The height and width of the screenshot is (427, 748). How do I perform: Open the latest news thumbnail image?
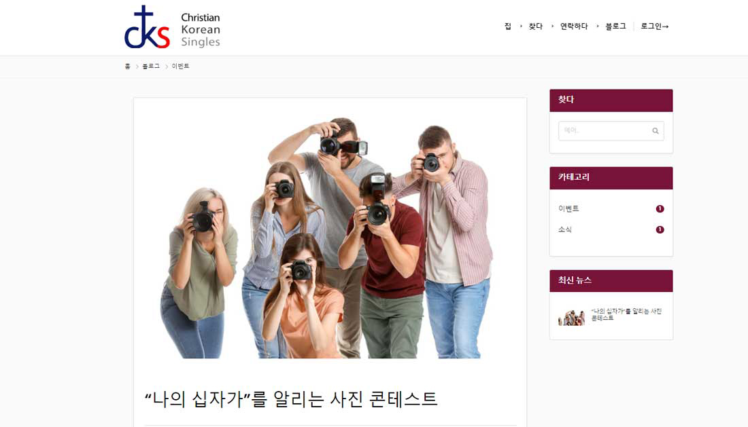tap(571, 318)
